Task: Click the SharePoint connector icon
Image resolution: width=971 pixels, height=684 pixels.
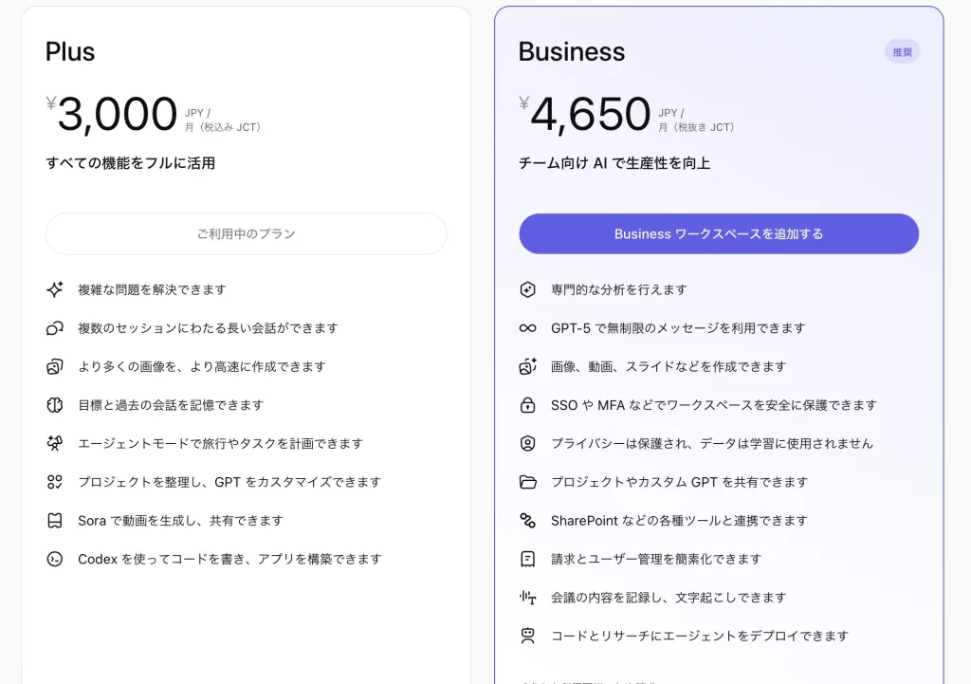Action: [x=528, y=521]
